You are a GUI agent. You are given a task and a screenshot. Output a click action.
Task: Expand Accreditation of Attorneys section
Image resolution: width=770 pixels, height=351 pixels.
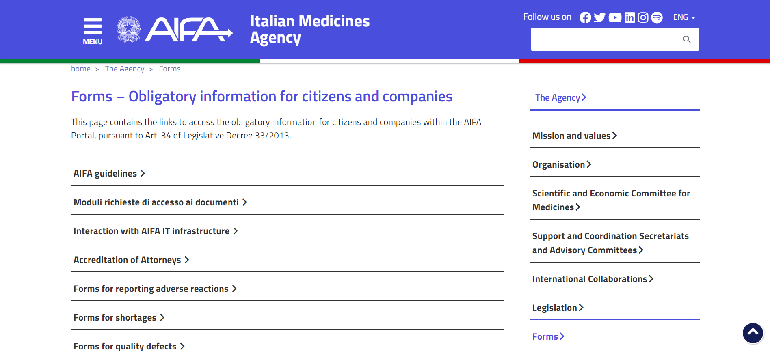tap(287, 260)
